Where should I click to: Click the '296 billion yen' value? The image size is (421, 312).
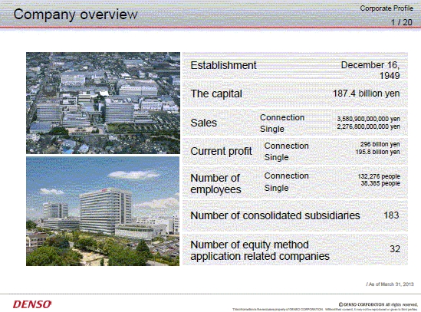(380, 144)
